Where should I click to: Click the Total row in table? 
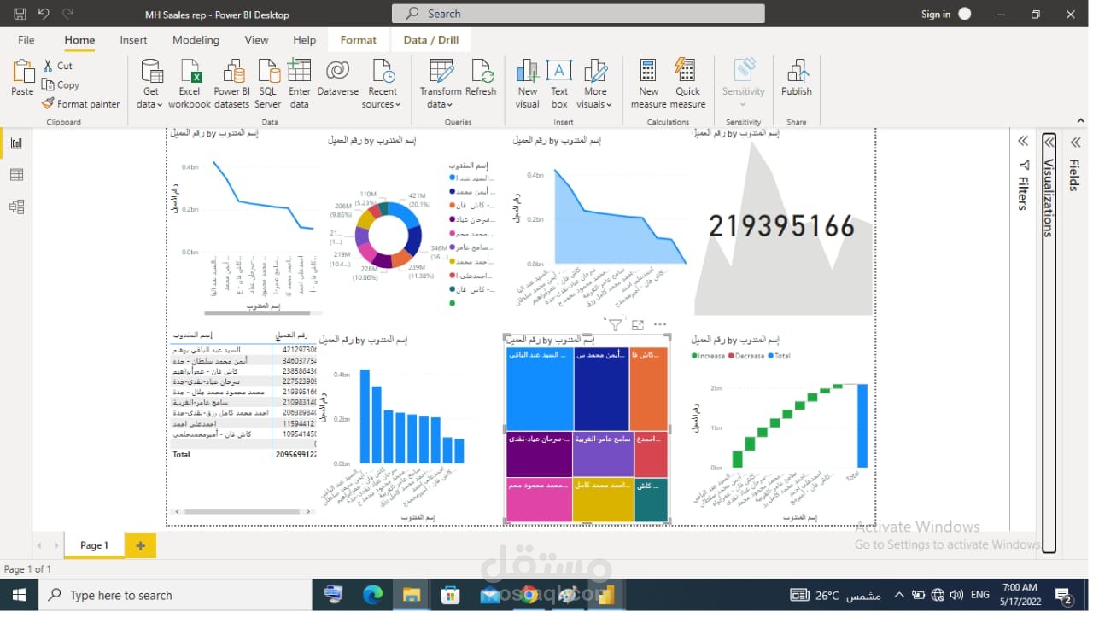[243, 455]
